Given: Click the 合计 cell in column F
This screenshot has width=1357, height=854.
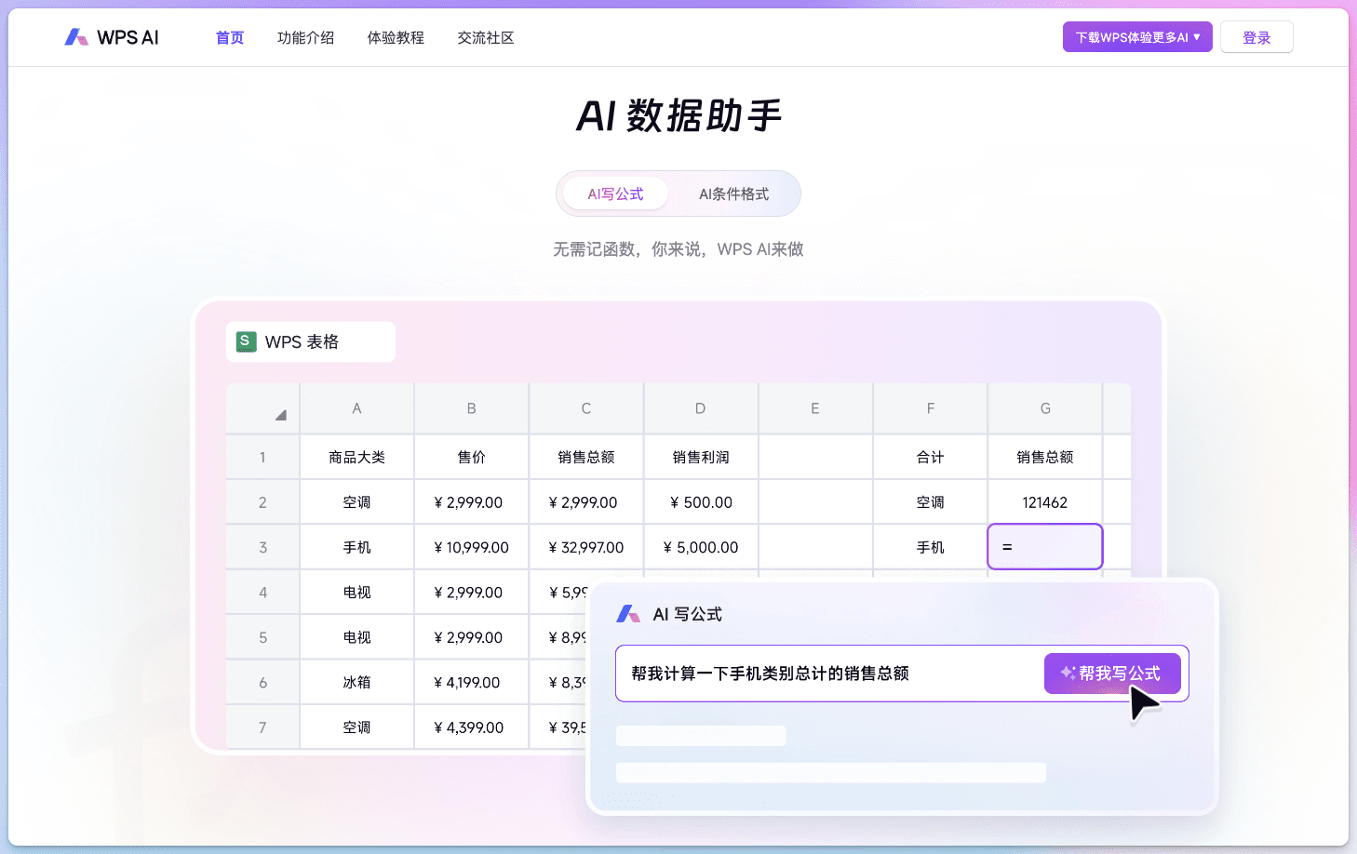Looking at the screenshot, I should pyautogui.click(x=930, y=457).
